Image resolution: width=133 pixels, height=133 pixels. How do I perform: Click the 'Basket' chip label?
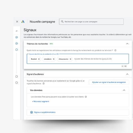point(34,59)
